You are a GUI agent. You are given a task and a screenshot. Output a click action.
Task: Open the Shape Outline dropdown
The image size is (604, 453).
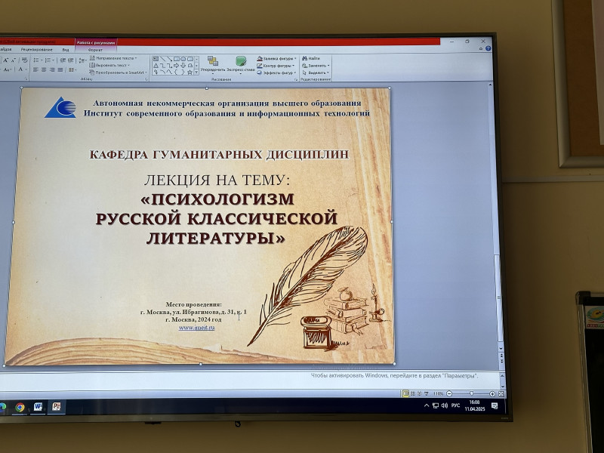(x=276, y=66)
